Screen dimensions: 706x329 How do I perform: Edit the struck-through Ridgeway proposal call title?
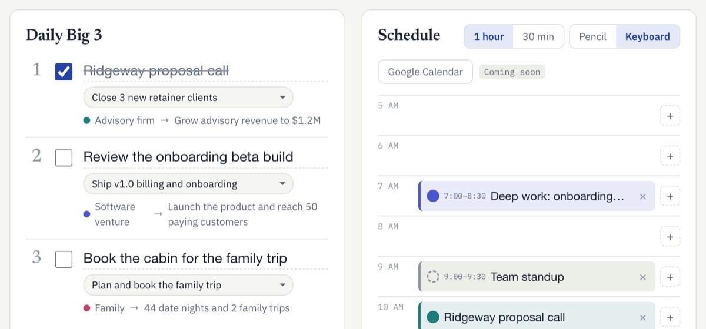click(206, 71)
